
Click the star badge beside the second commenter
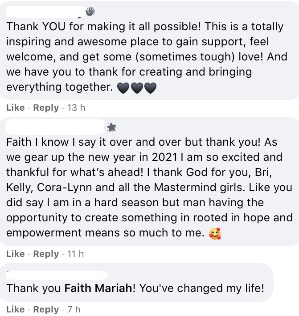[x=111, y=128]
